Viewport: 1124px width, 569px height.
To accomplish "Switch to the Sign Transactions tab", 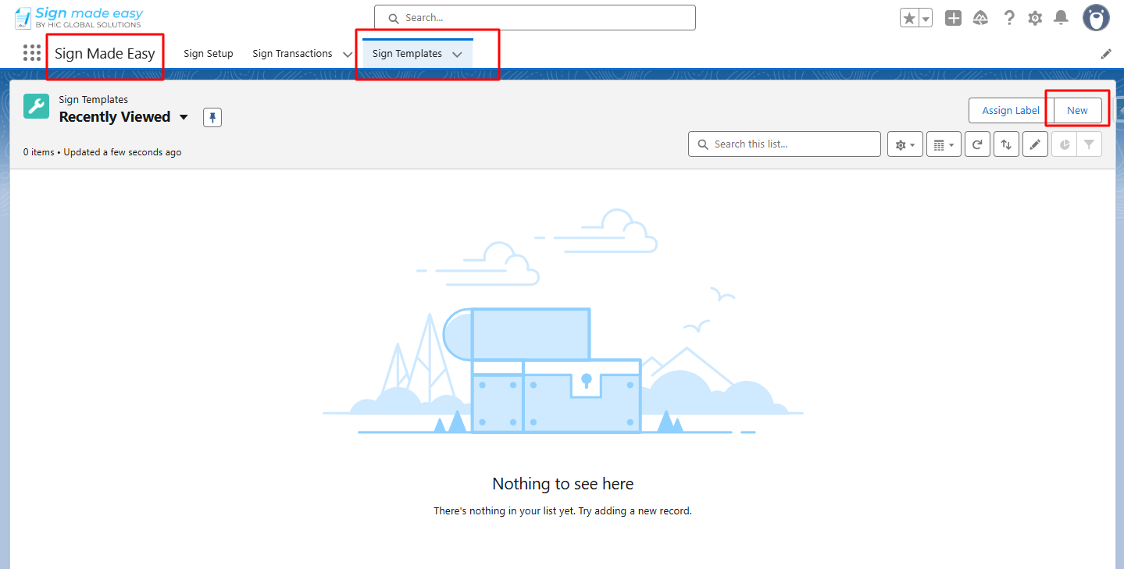I will point(292,54).
